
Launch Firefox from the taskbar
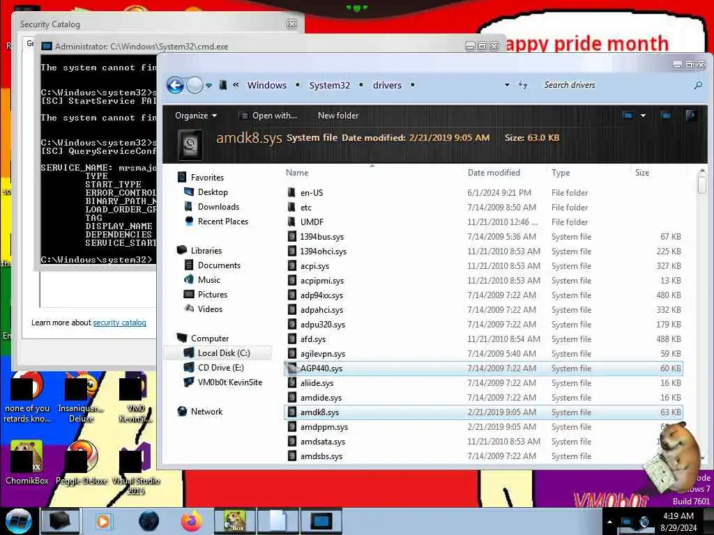(x=192, y=521)
